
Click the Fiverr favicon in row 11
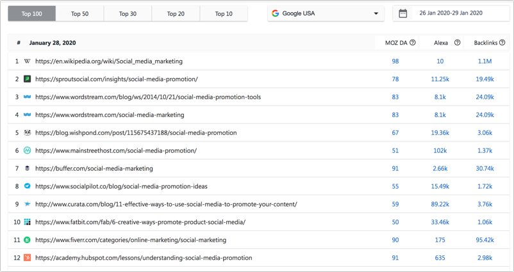pos(27,240)
